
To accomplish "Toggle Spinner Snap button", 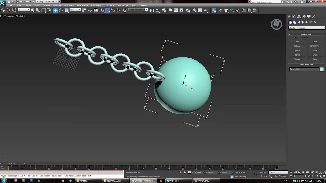I will [x=118, y=10].
